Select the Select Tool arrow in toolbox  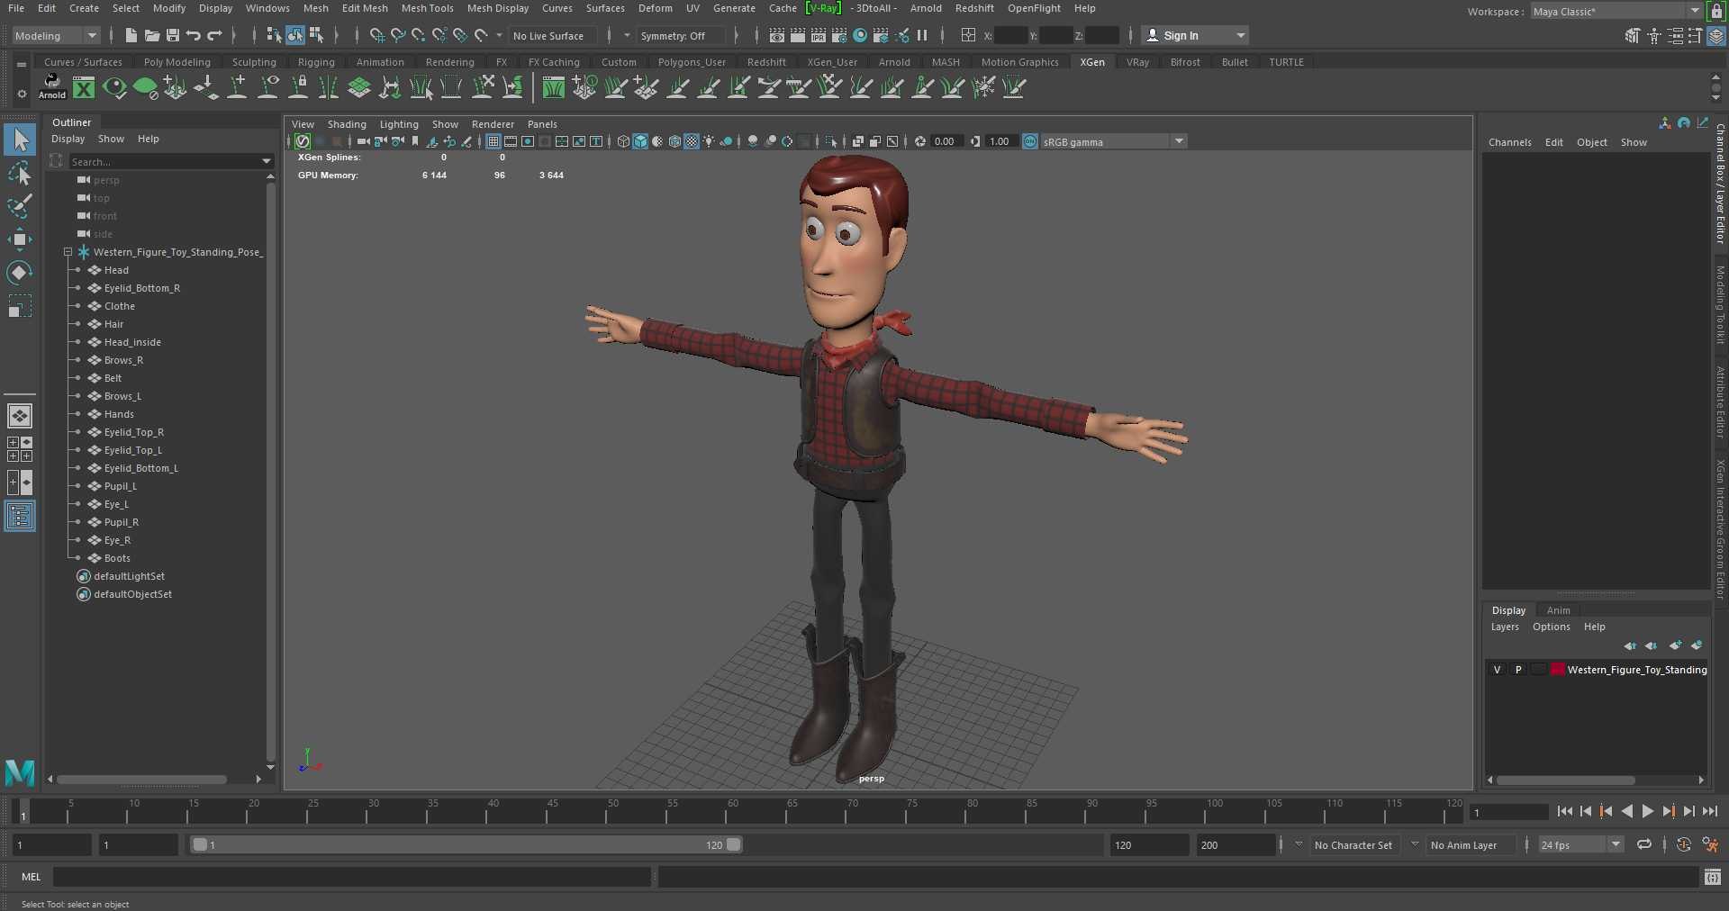tap(20, 140)
